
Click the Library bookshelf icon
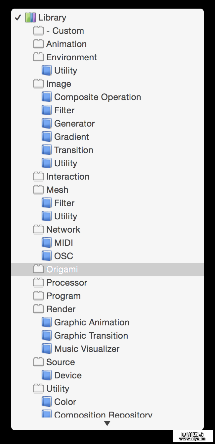(30, 17)
